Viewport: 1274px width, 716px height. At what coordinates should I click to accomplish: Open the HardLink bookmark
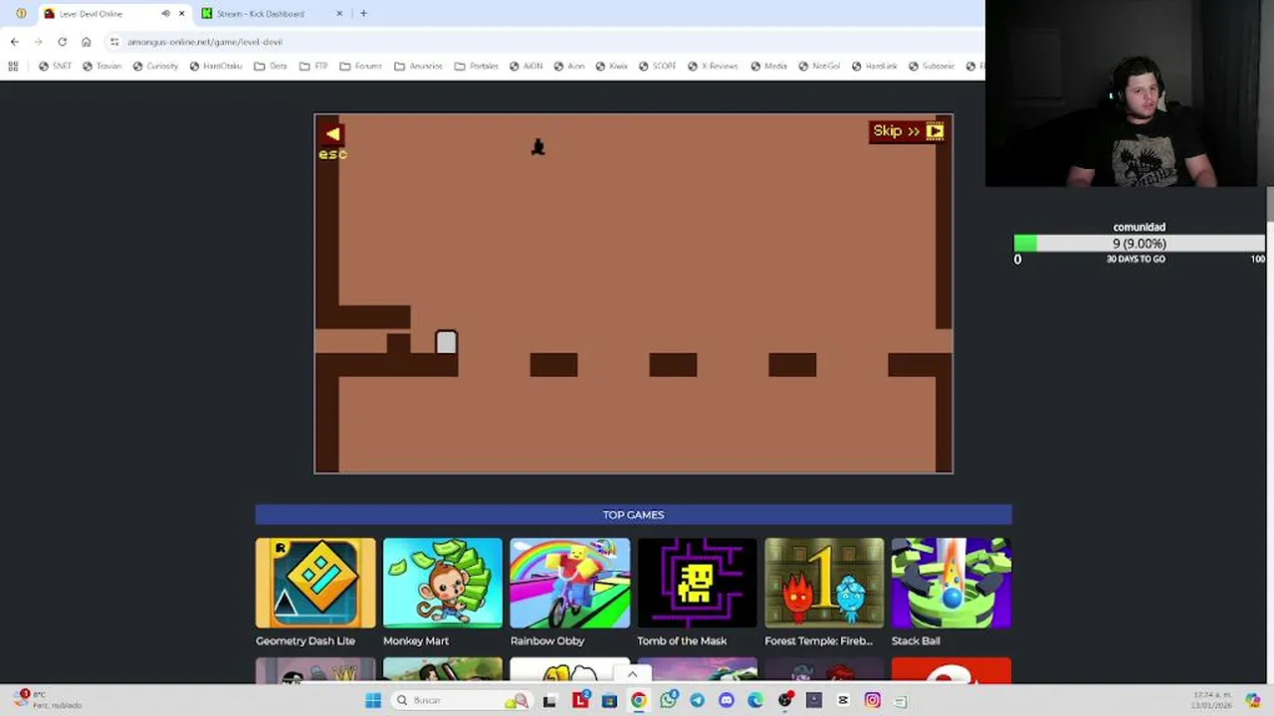873,67
